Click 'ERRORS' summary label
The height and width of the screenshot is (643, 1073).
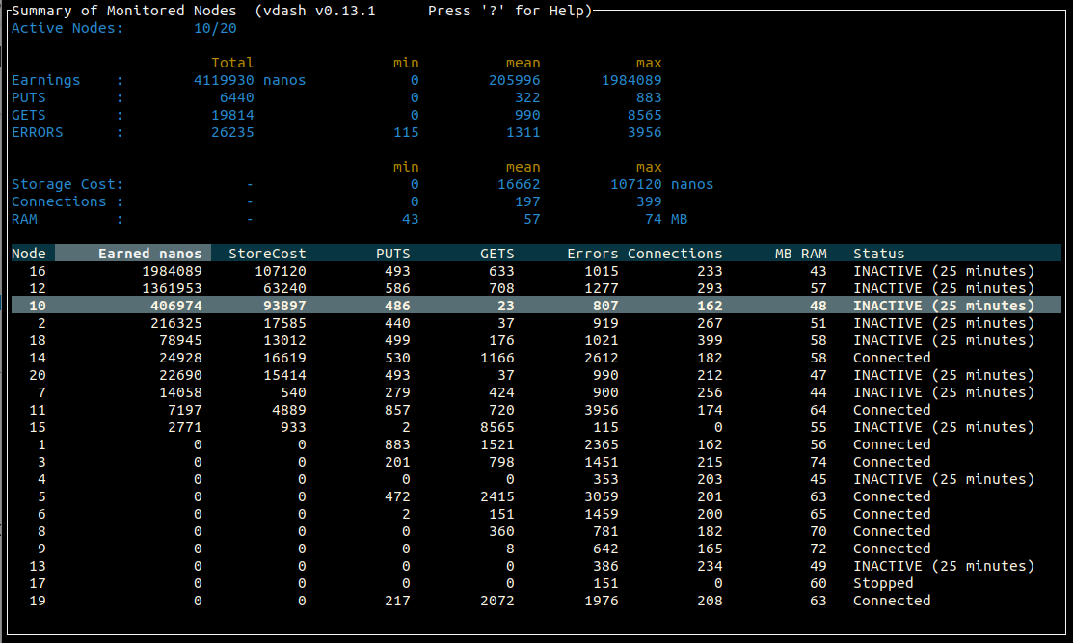point(37,132)
